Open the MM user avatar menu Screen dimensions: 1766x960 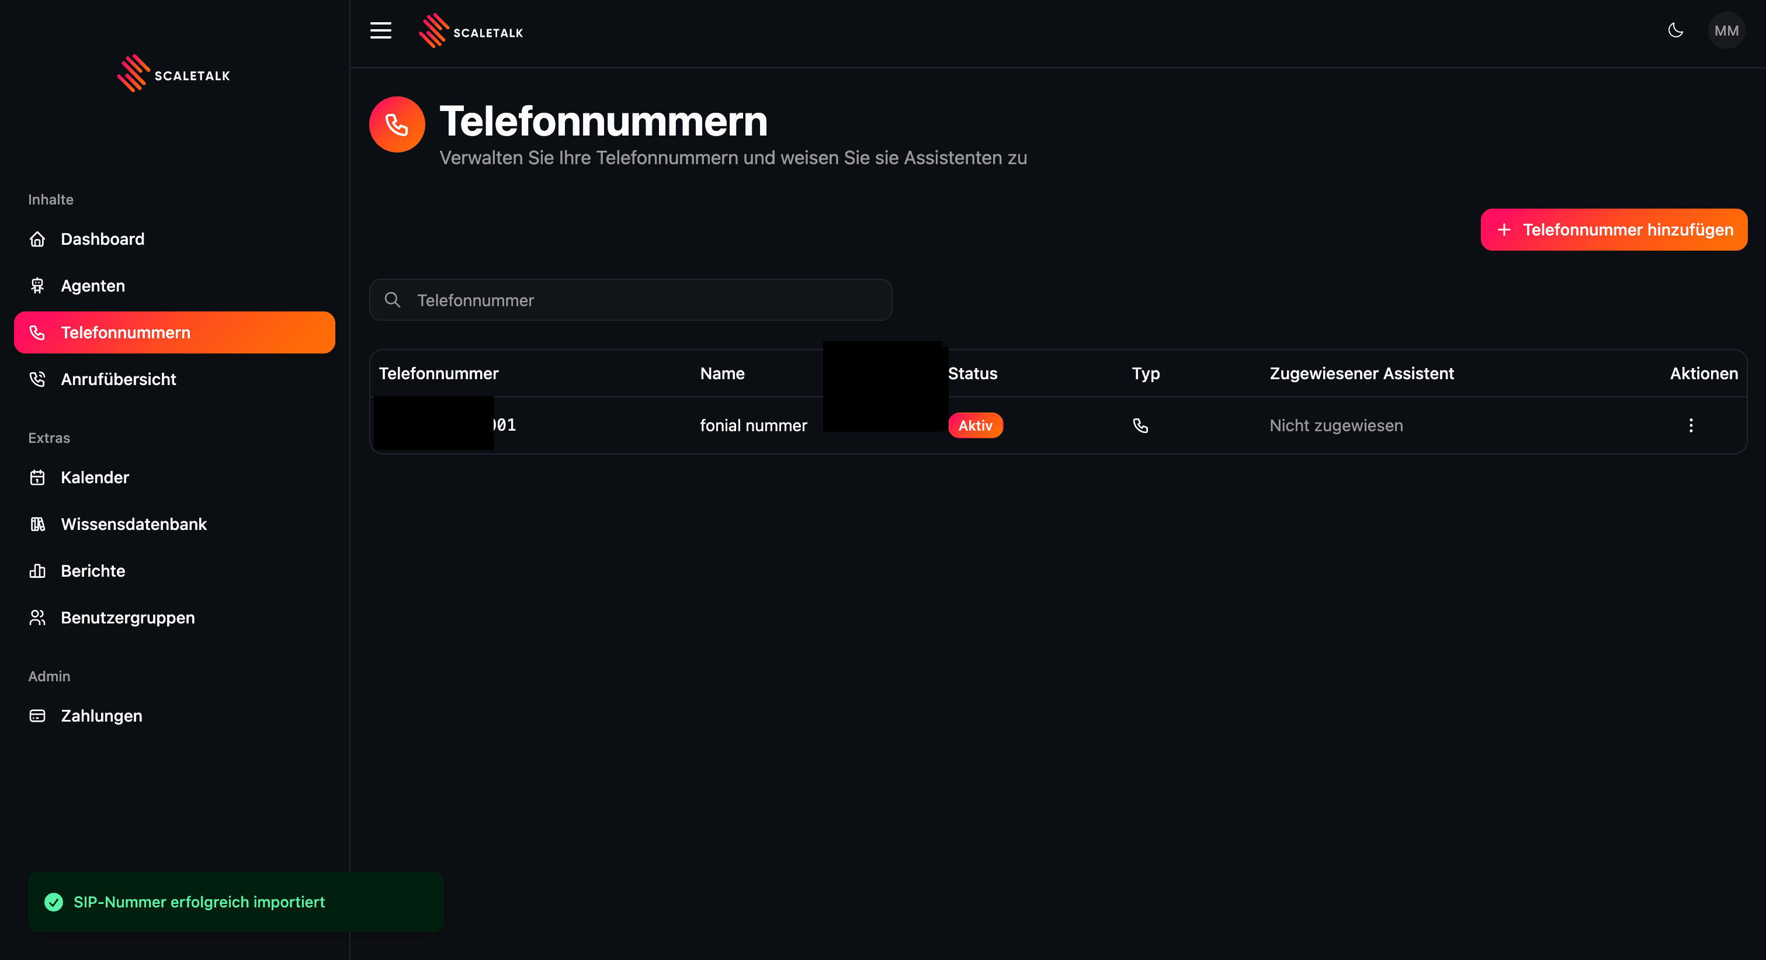(1726, 31)
